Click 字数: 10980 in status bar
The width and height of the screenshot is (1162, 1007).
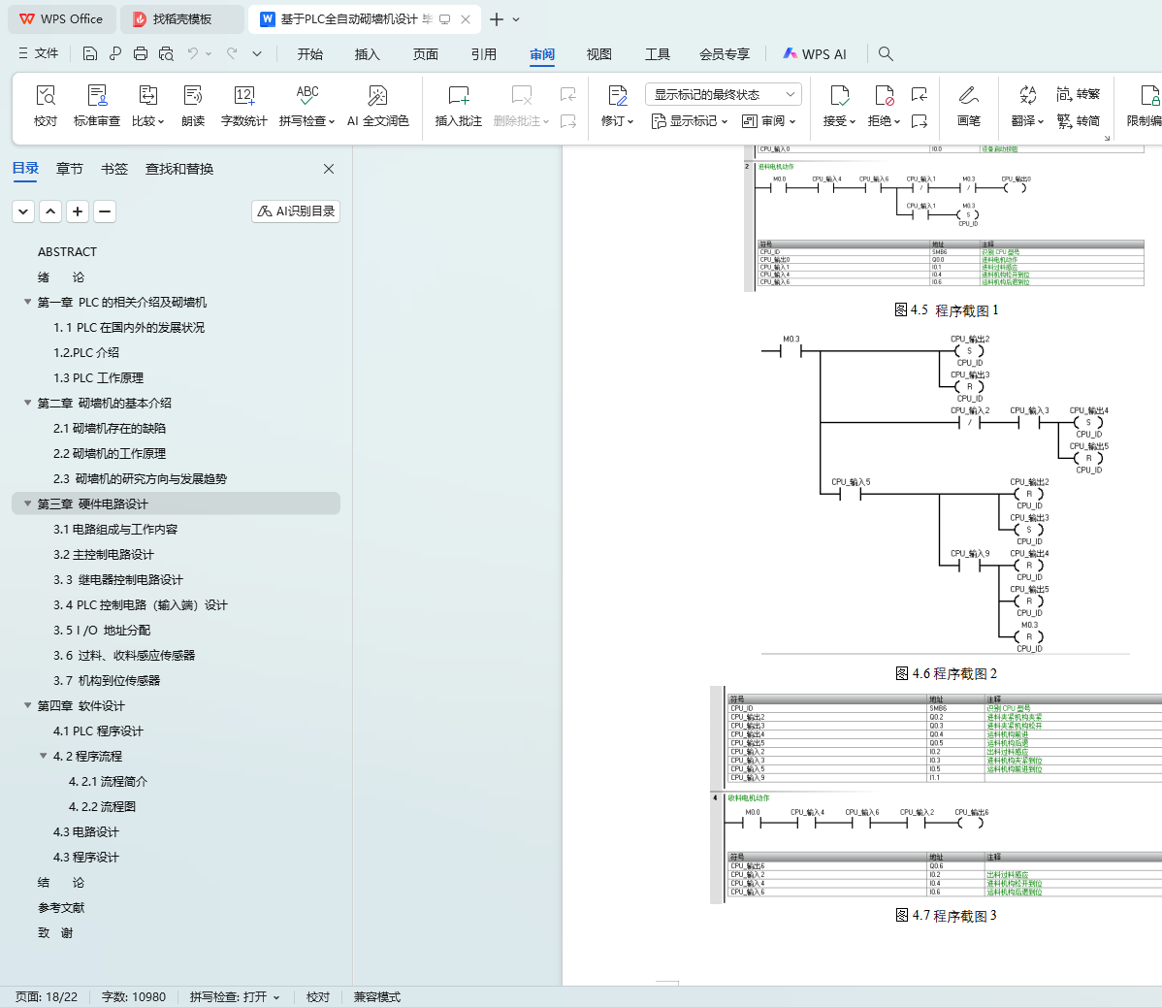pyautogui.click(x=134, y=996)
